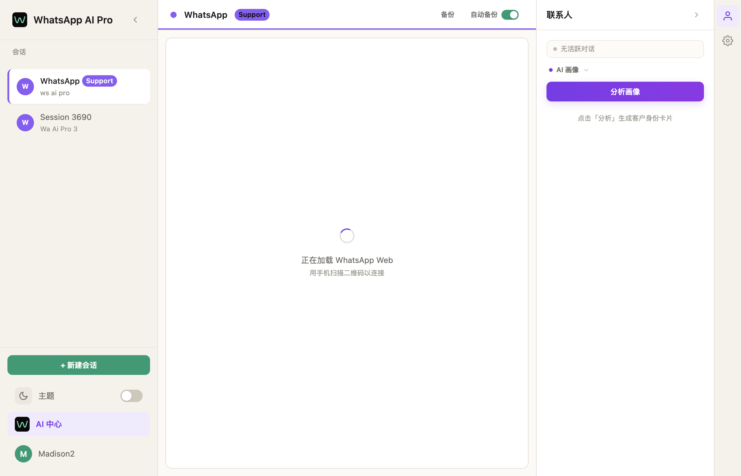Toggle the 自动备份 switch off
The width and height of the screenshot is (741, 476).
point(510,15)
